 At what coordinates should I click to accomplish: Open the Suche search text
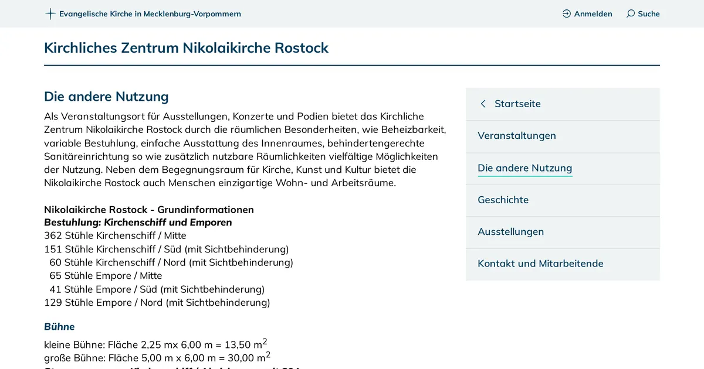coord(648,13)
